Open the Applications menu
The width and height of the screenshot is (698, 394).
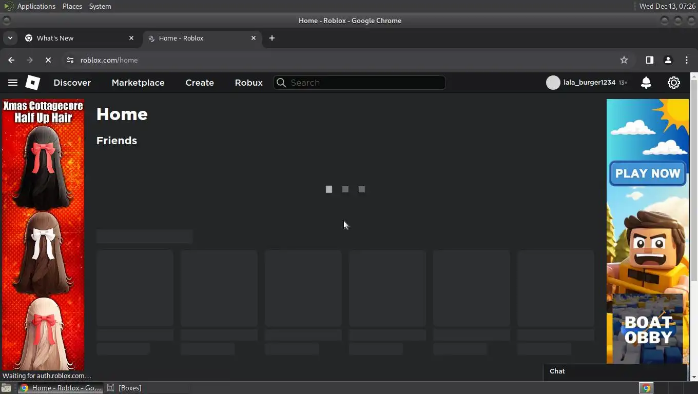[x=36, y=6]
